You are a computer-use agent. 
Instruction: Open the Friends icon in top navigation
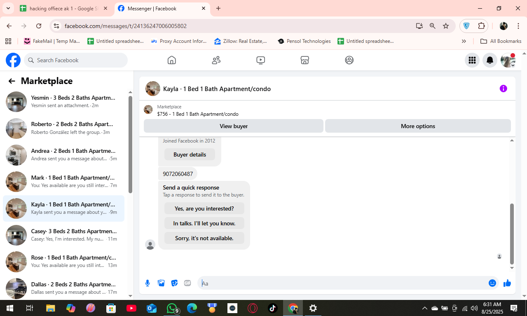(216, 60)
